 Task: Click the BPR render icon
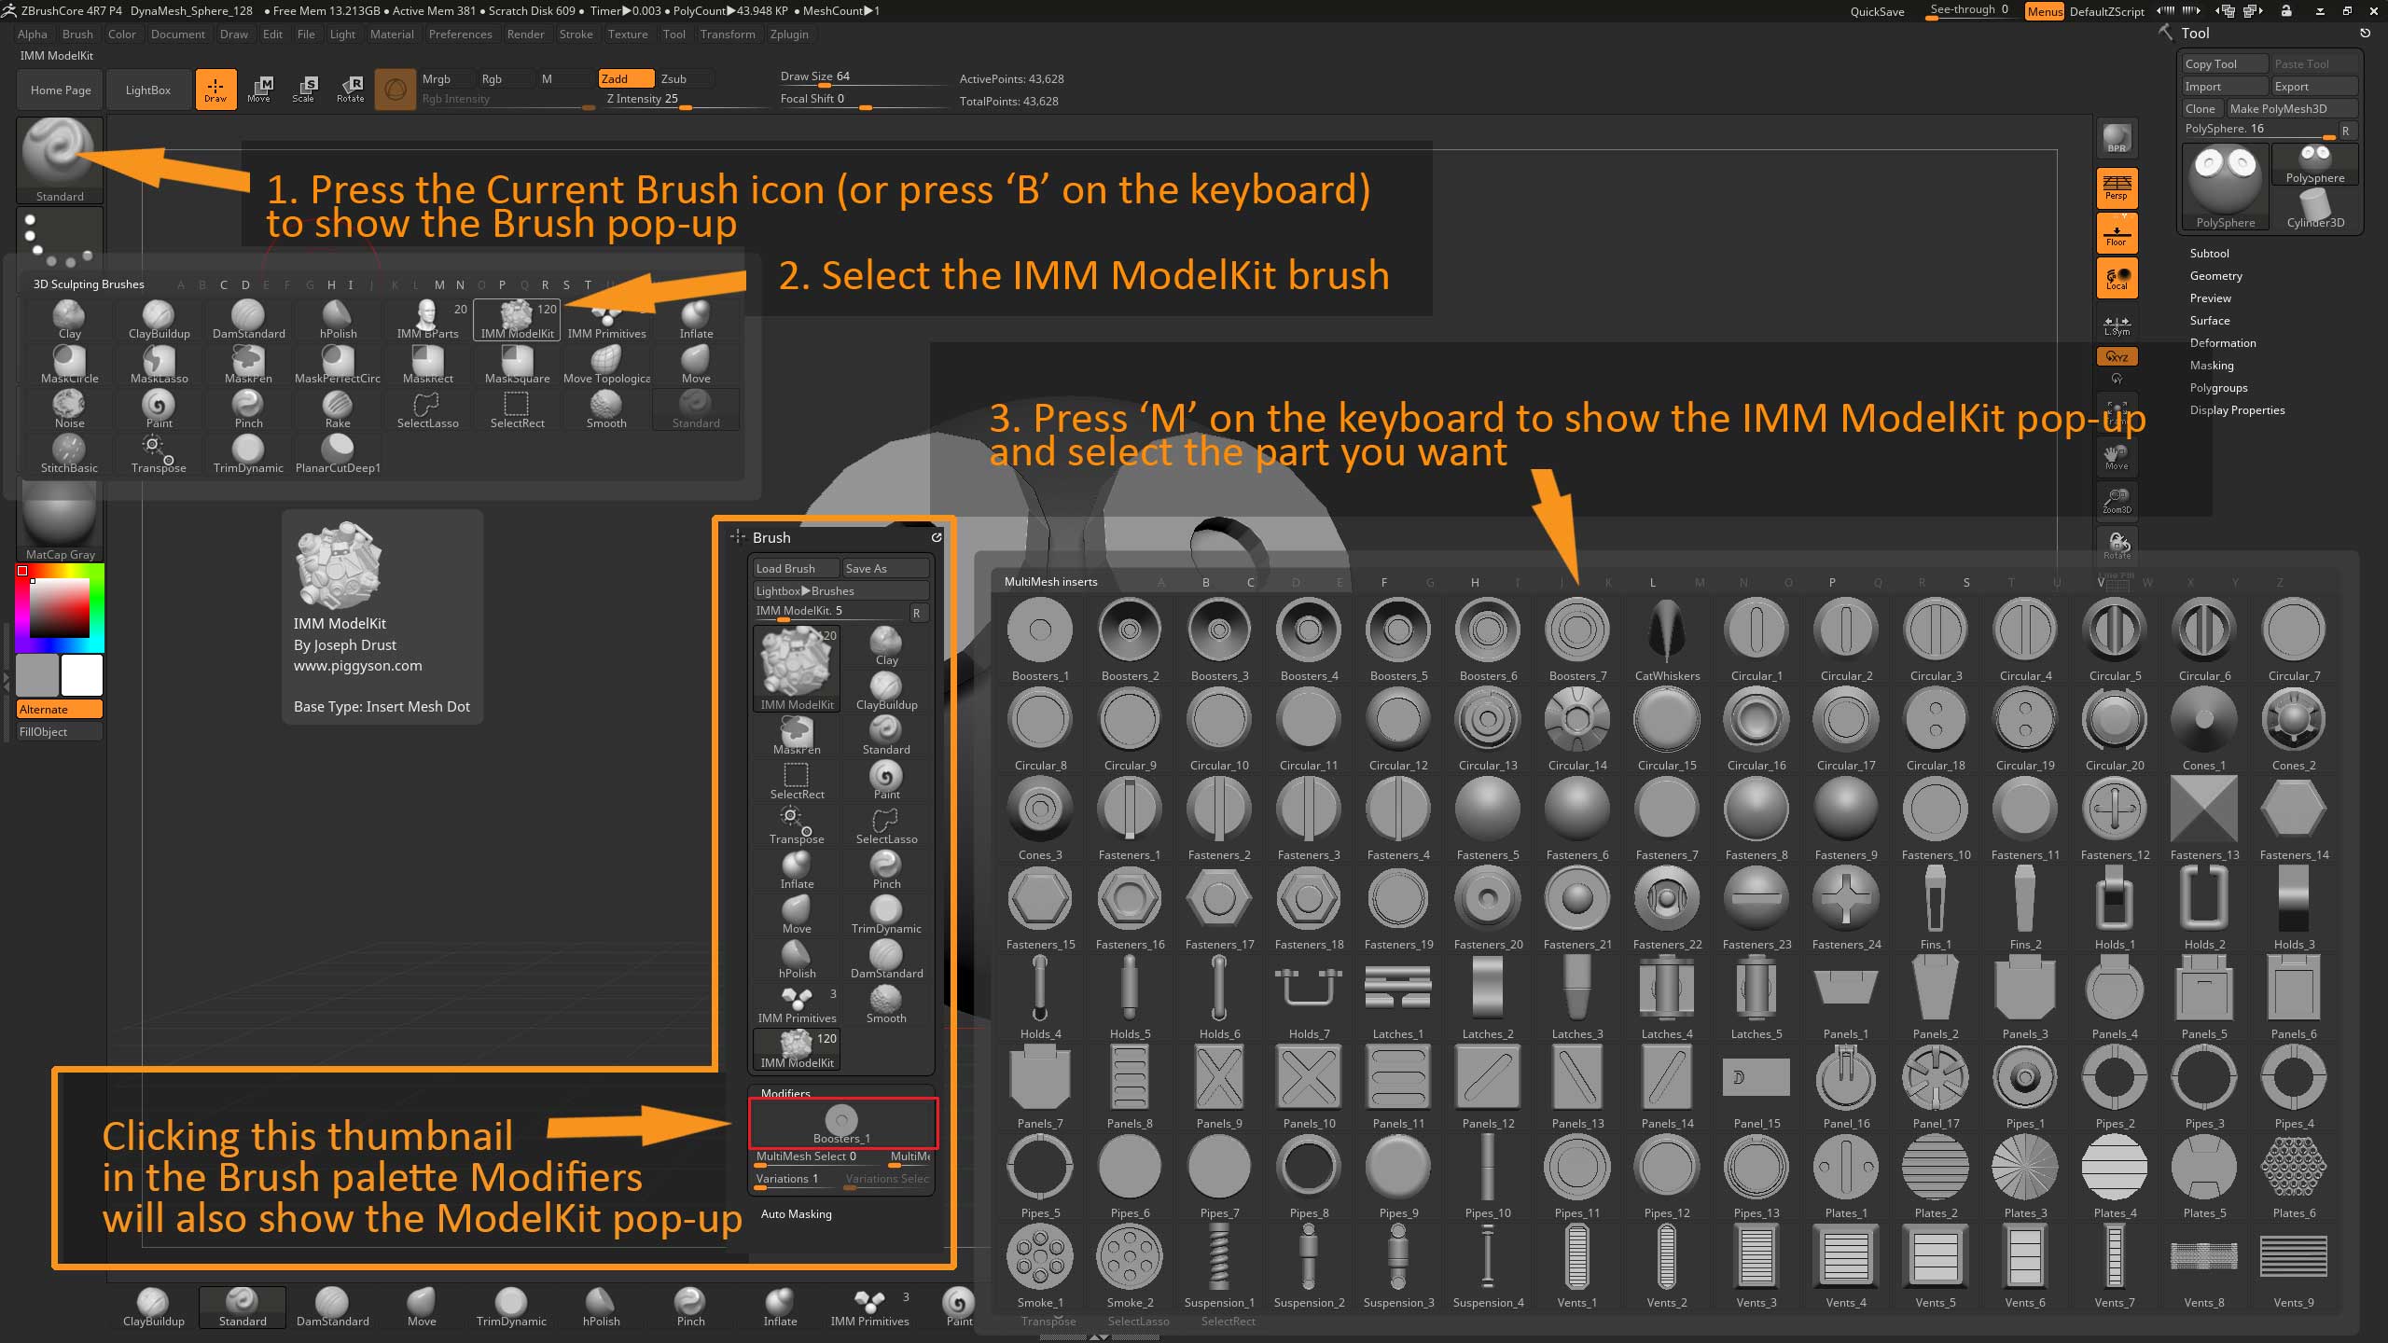2117,138
